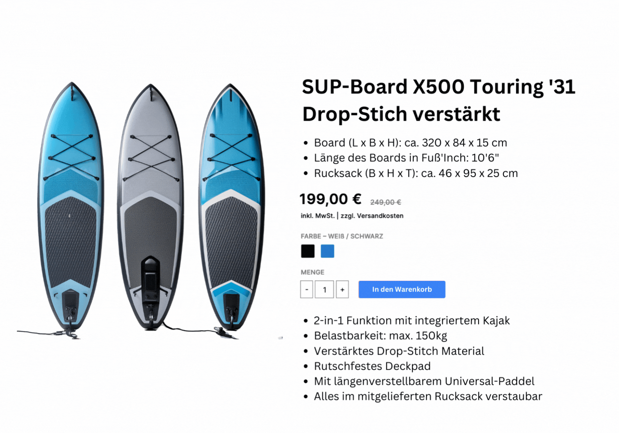Click the left blue SUP board image

(70, 207)
